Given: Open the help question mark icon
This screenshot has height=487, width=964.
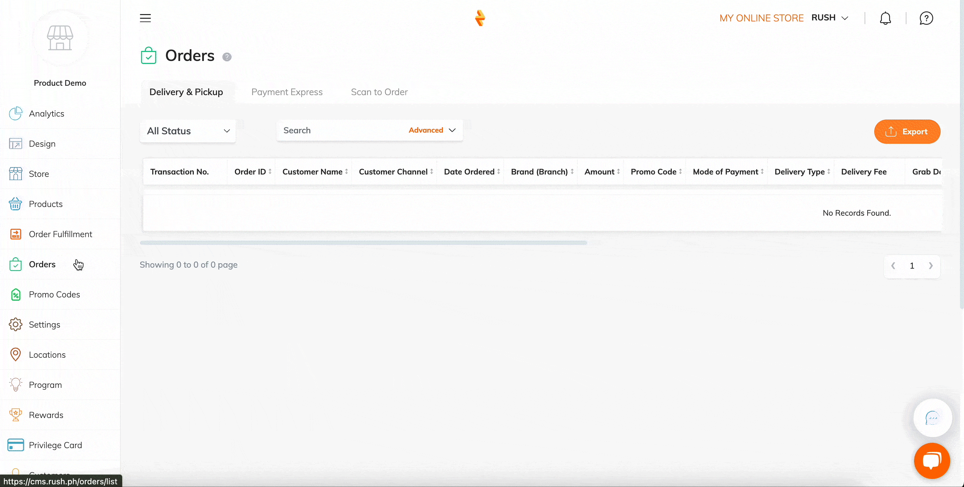Looking at the screenshot, I should [x=926, y=18].
